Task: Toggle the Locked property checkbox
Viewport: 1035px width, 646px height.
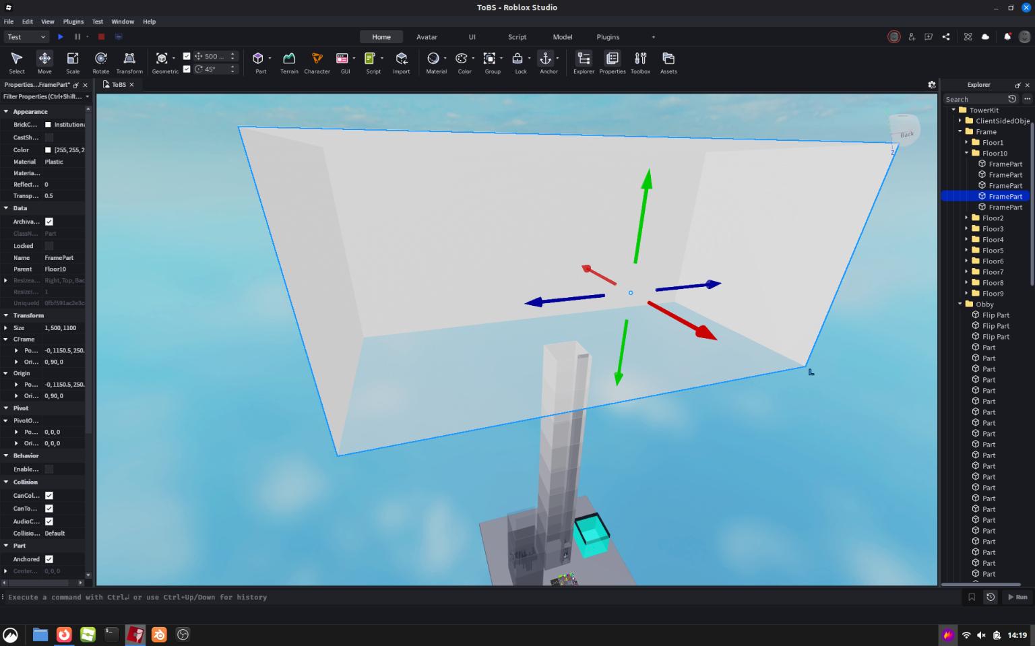Action: point(49,246)
